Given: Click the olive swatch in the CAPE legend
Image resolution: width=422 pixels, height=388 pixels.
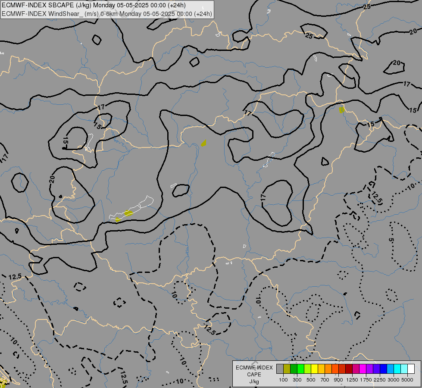Looking at the screenshot, I should 287,369.
